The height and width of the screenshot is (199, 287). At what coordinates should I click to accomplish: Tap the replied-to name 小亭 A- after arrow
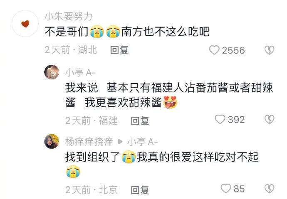pos(143,142)
